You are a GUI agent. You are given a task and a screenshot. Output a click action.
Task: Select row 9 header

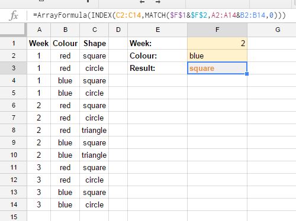(x=14, y=142)
